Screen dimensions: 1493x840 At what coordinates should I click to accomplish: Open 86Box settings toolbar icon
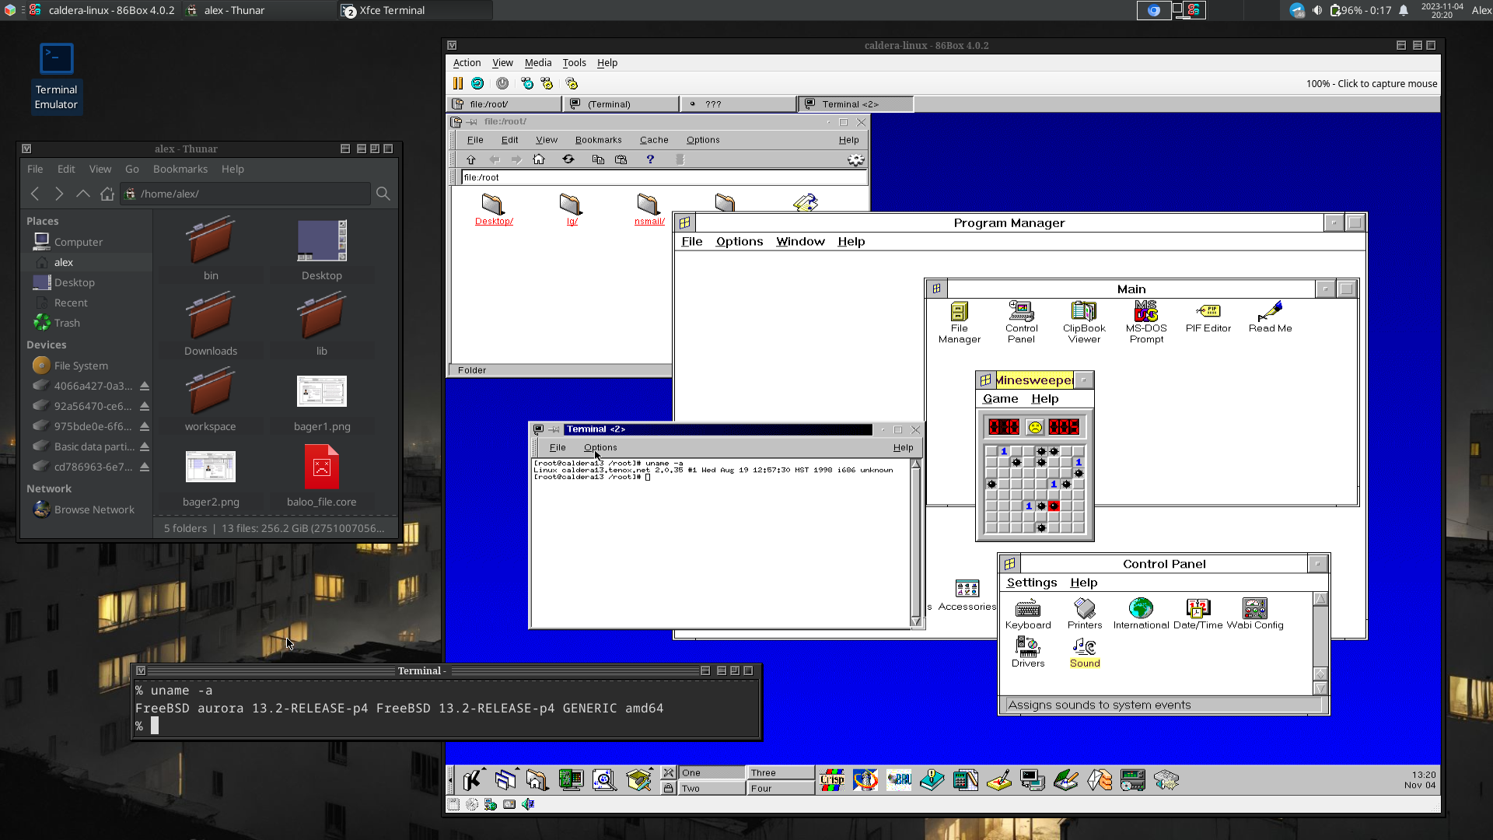(572, 83)
